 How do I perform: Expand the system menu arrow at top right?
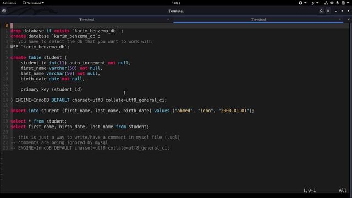tap(349, 3)
